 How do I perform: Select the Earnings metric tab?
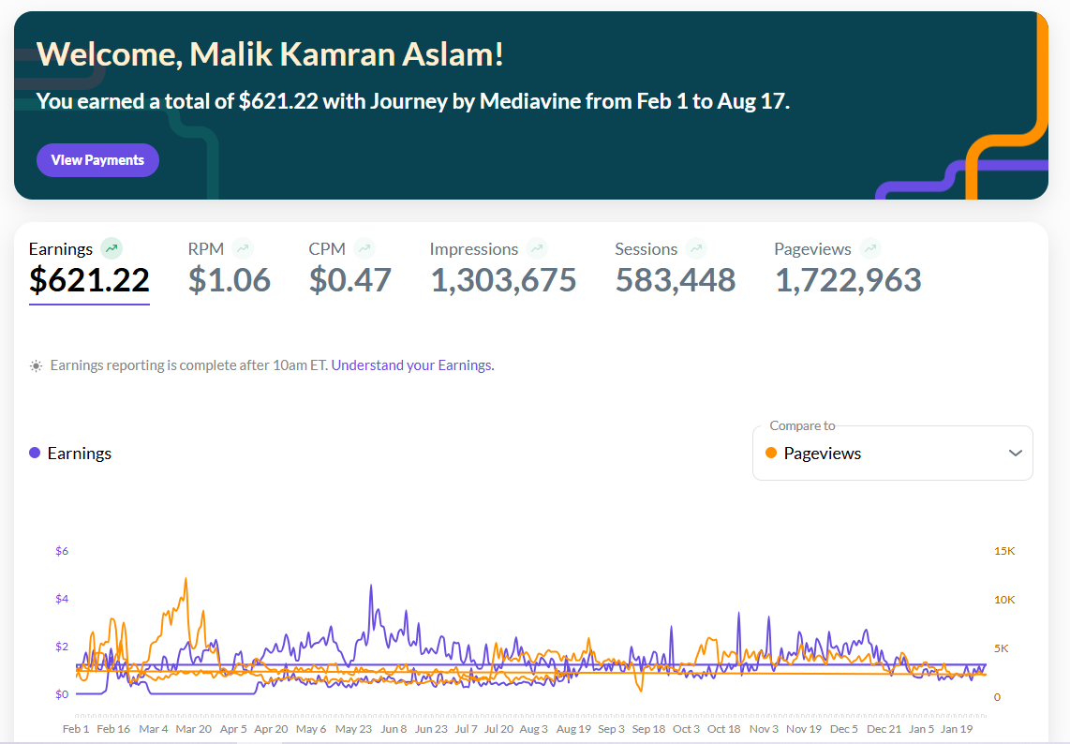89,271
